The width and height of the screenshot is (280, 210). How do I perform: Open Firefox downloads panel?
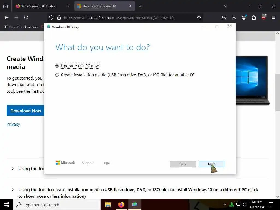(234, 17)
